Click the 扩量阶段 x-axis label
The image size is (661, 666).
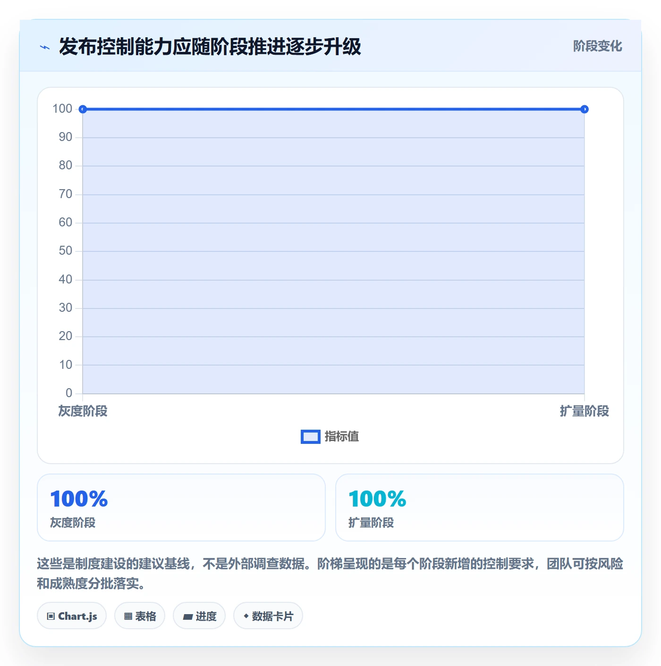[x=585, y=411]
